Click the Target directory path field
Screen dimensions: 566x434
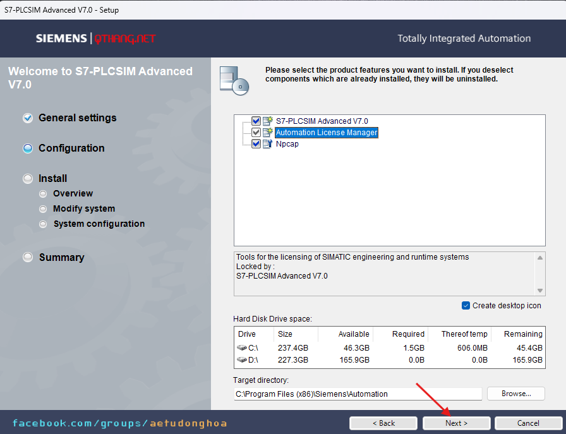coord(357,394)
